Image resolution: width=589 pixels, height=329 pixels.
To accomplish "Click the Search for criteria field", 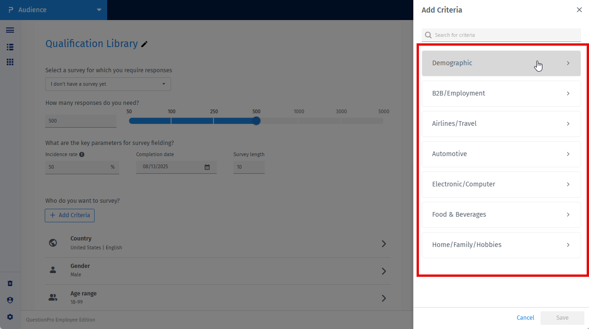I will pyautogui.click(x=501, y=35).
